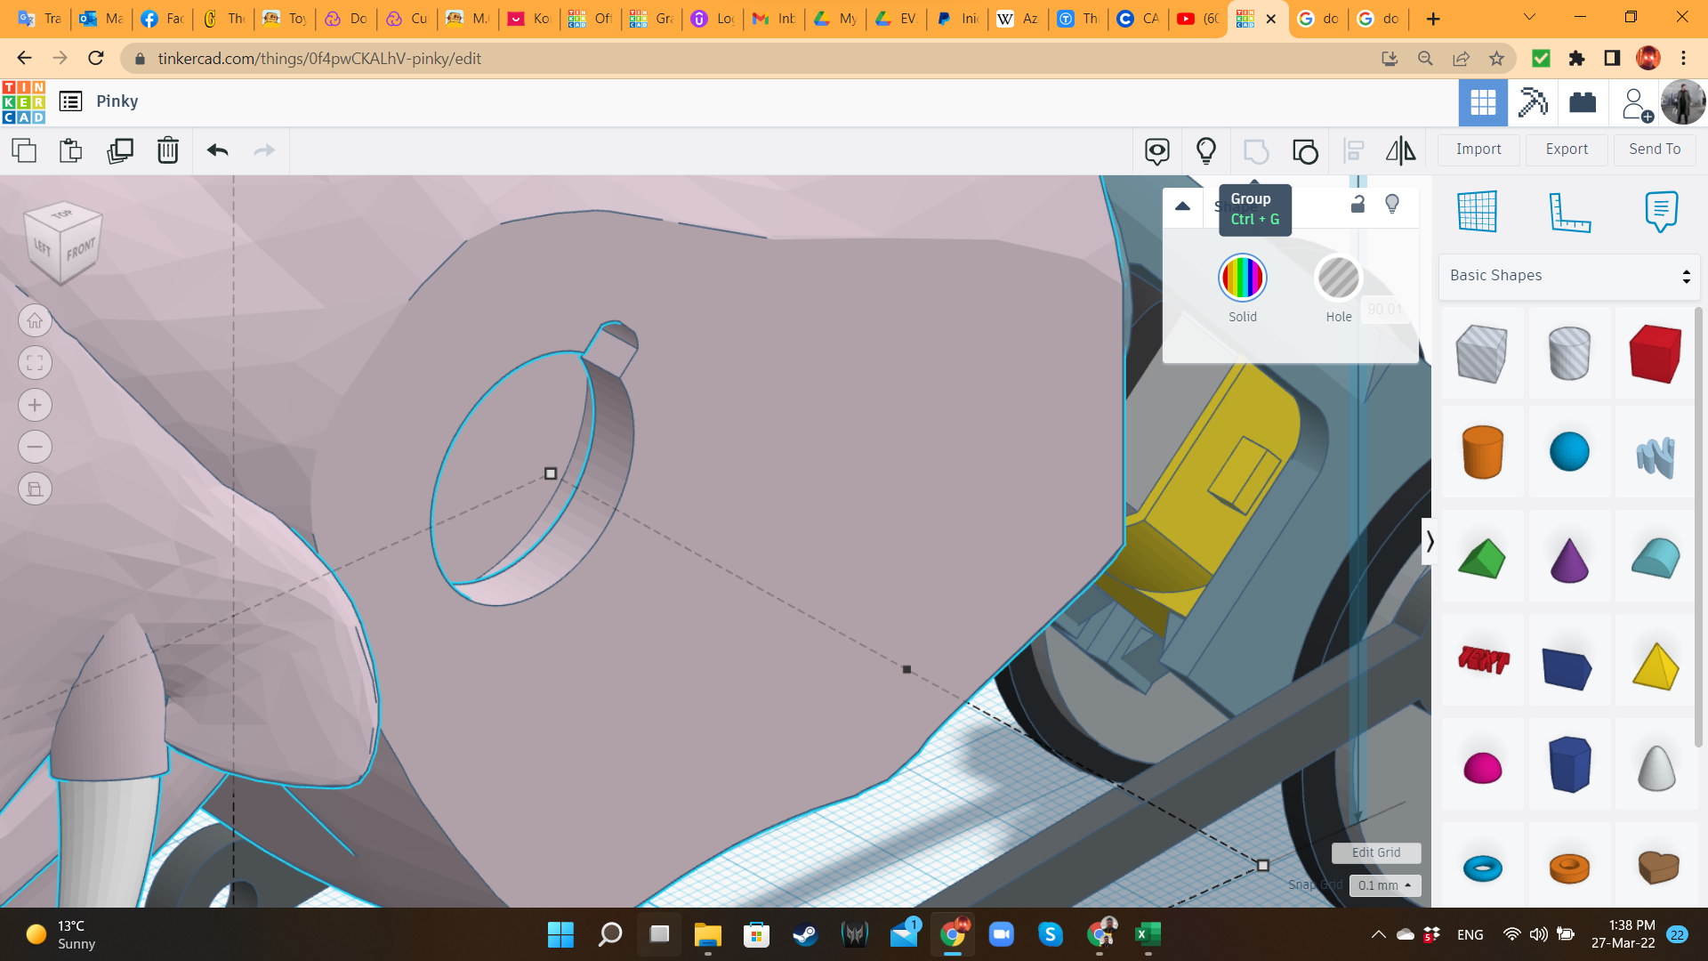This screenshot has height=961, width=1708.
Task: Open the design list menu icon
Action: tap(70, 101)
